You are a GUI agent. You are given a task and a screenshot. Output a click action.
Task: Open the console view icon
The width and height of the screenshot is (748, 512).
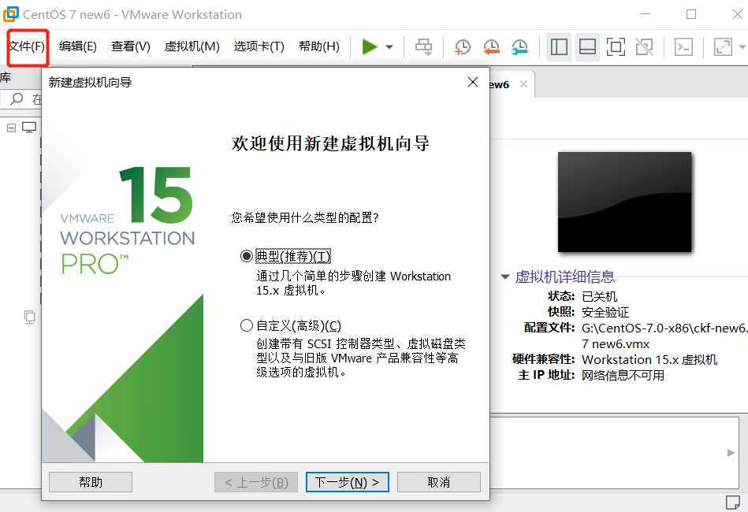683,46
